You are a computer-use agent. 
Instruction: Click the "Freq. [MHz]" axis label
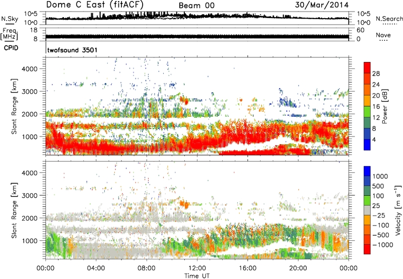click(9, 34)
